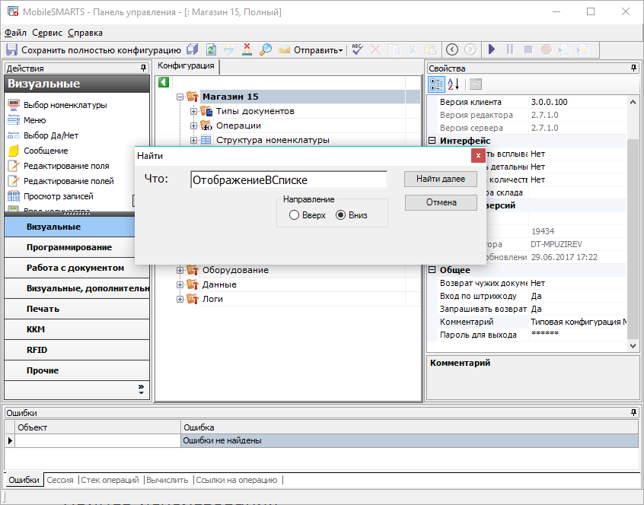Click the envelope Send icon
This screenshot has height=505, width=644.
(284, 50)
